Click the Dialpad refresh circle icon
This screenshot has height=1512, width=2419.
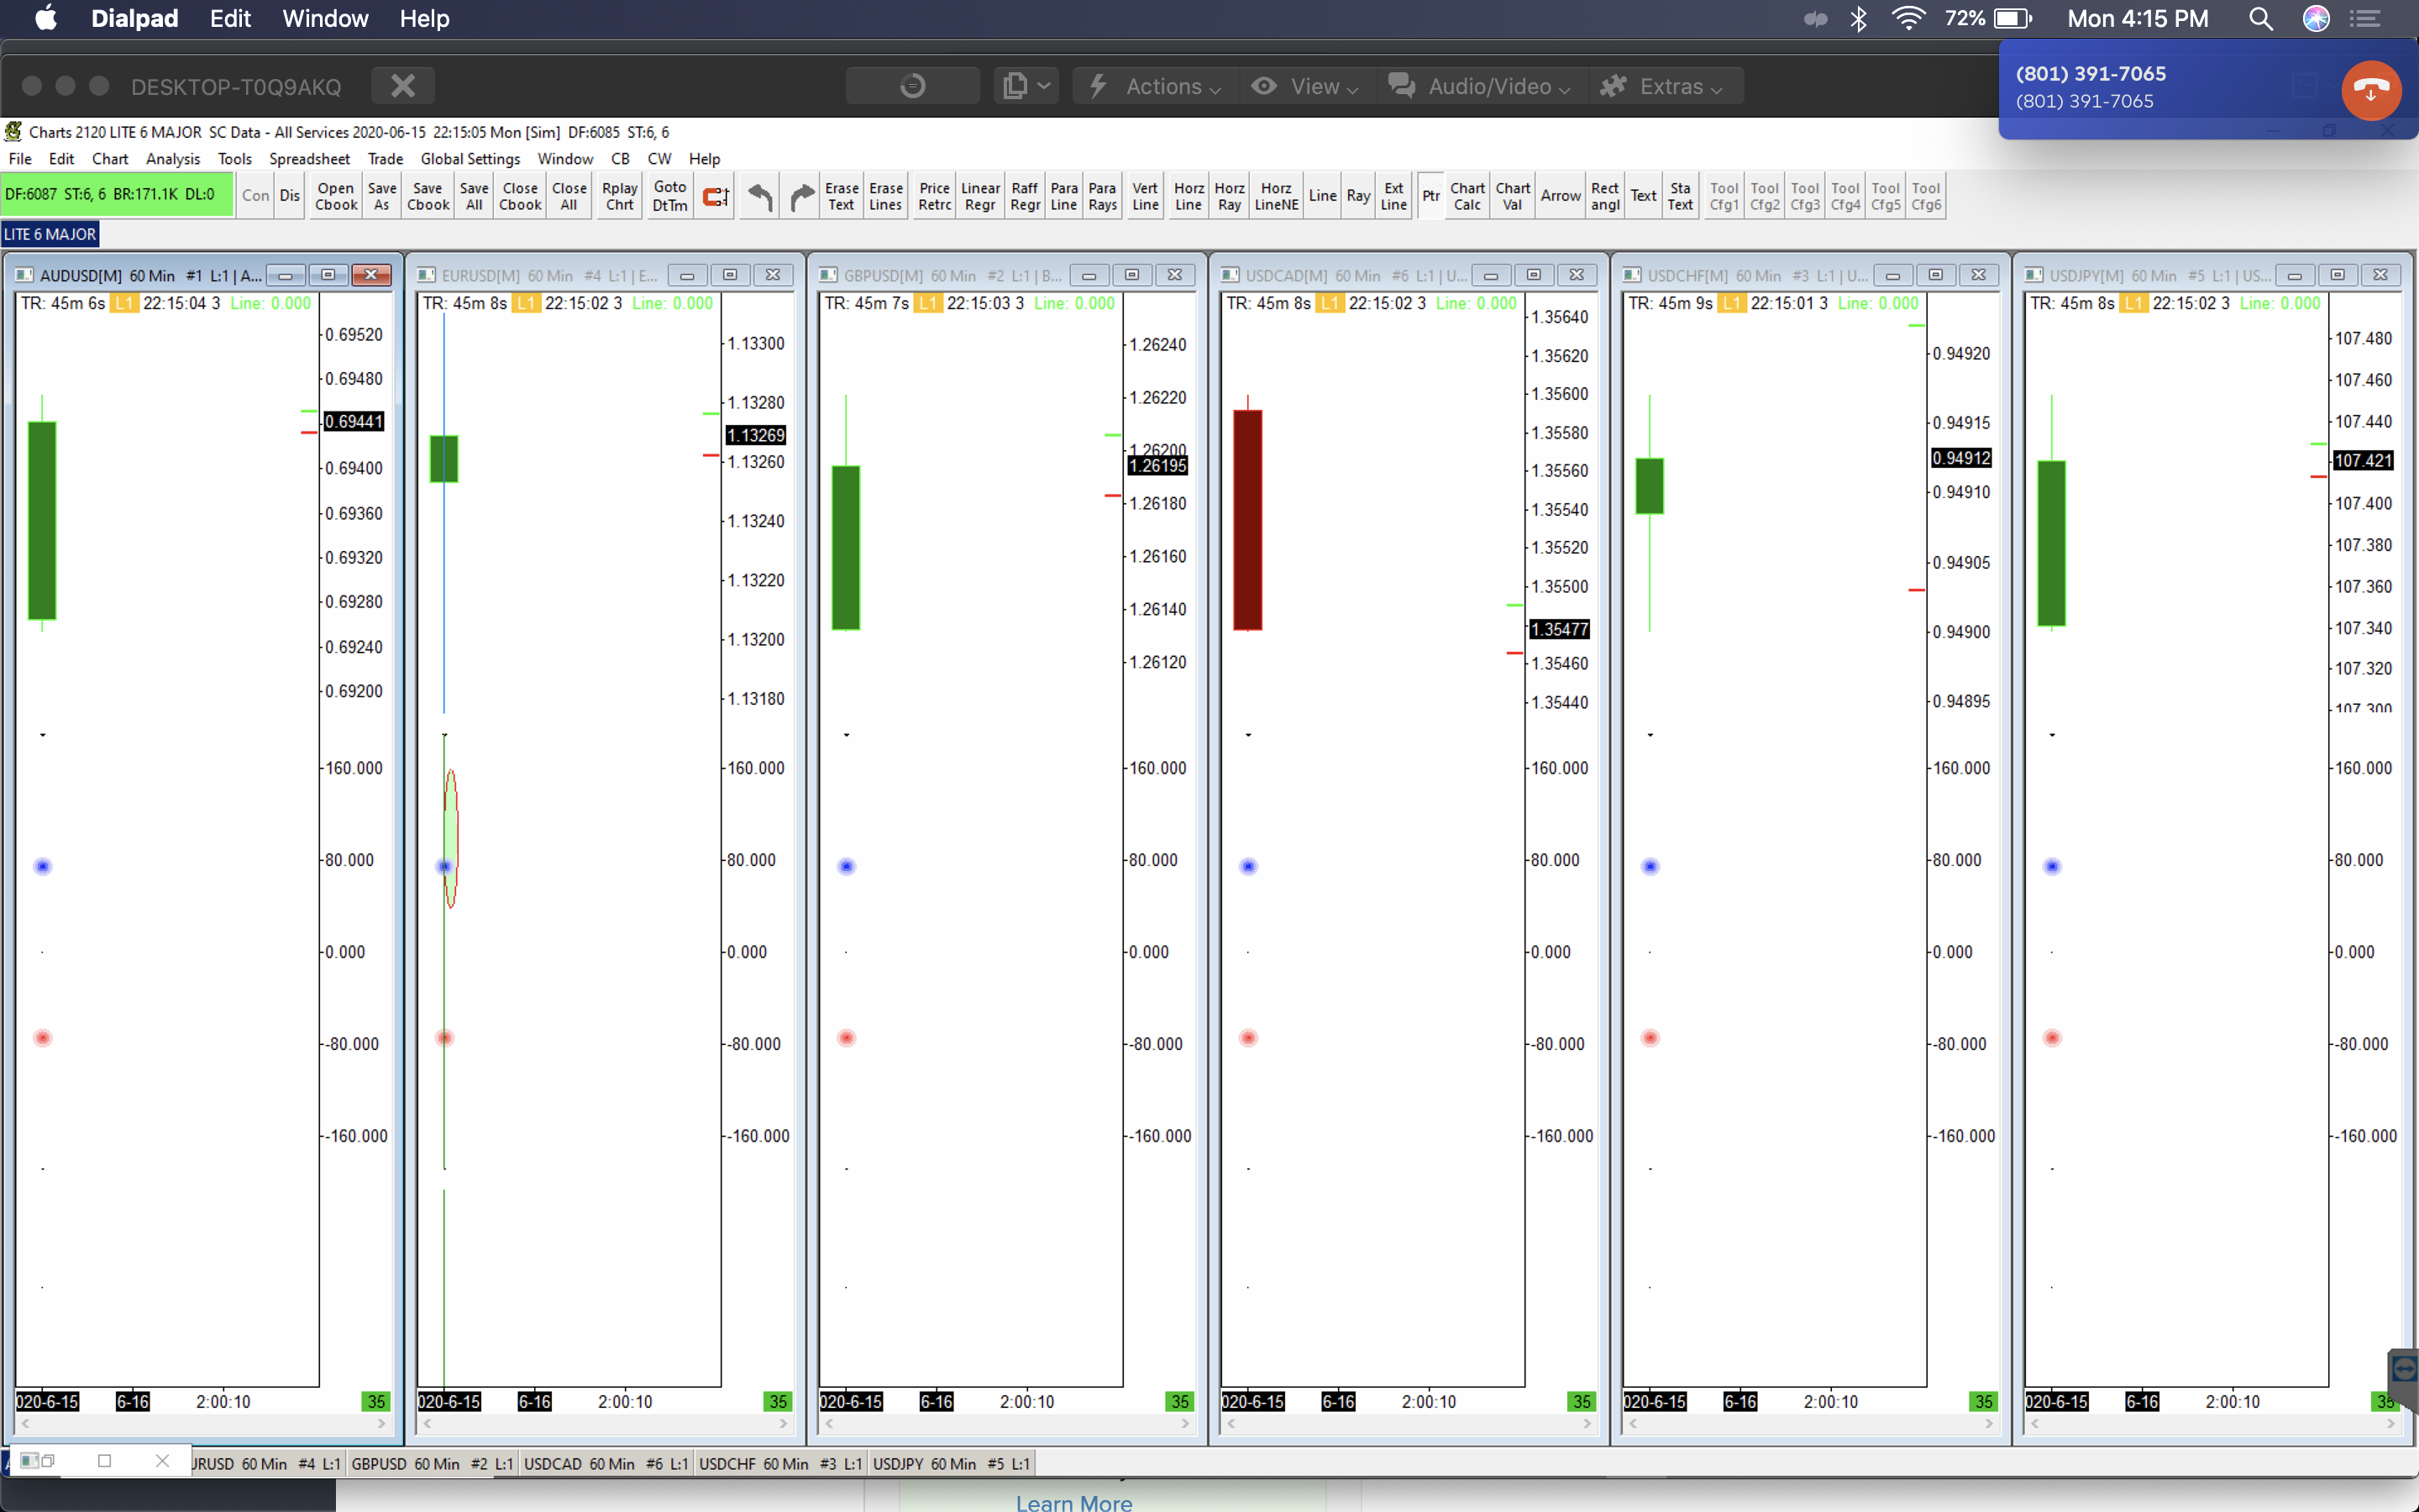[911, 86]
